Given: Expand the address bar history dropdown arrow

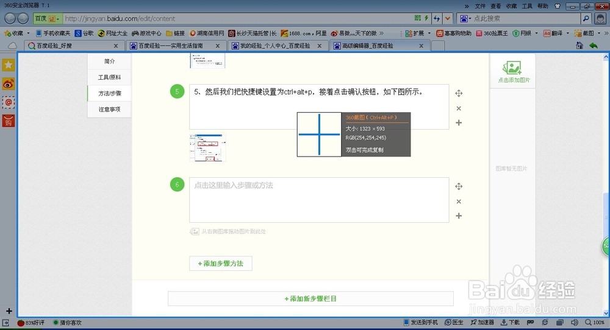Looking at the screenshot, I should point(448,18).
